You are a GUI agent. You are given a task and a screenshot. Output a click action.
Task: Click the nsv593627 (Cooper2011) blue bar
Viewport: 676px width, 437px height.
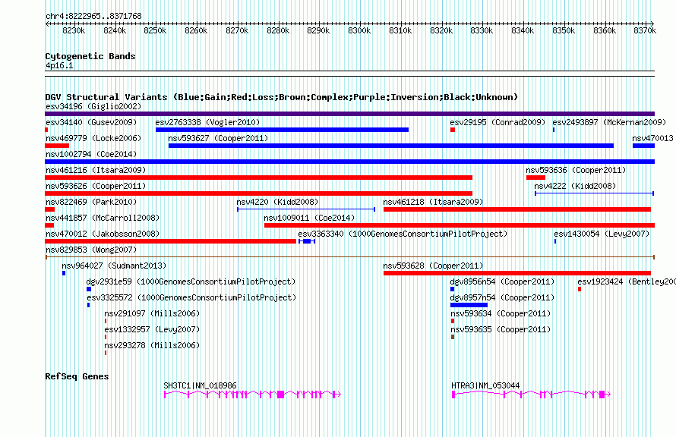391,146
